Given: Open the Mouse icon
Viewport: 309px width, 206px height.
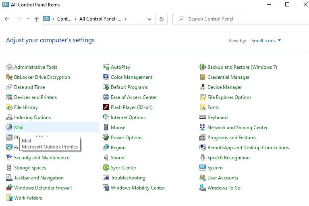Looking at the screenshot, I should pos(106,127).
